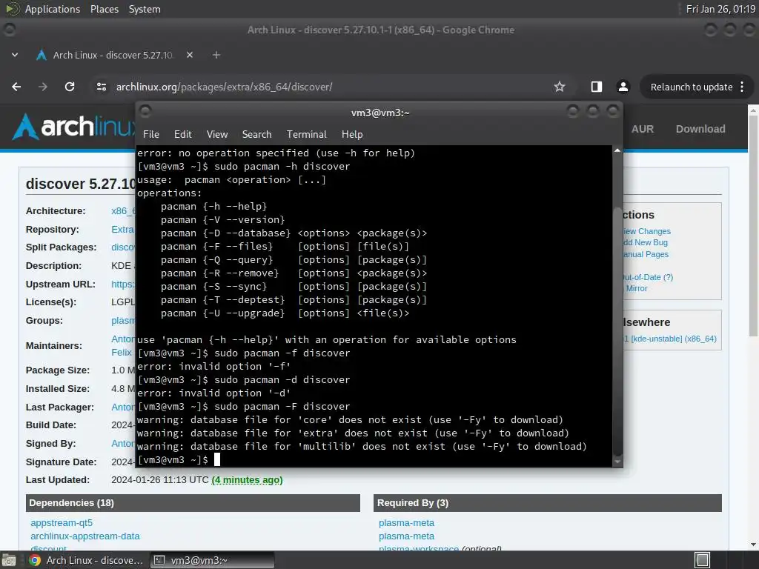Open Chrome three-dot menu
Viewport: 759px width, 569px height.
click(742, 87)
